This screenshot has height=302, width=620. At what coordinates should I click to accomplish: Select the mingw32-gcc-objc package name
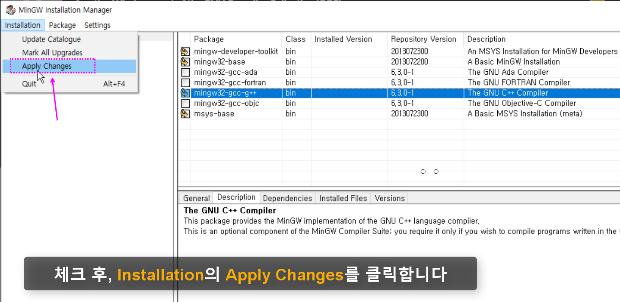226,103
